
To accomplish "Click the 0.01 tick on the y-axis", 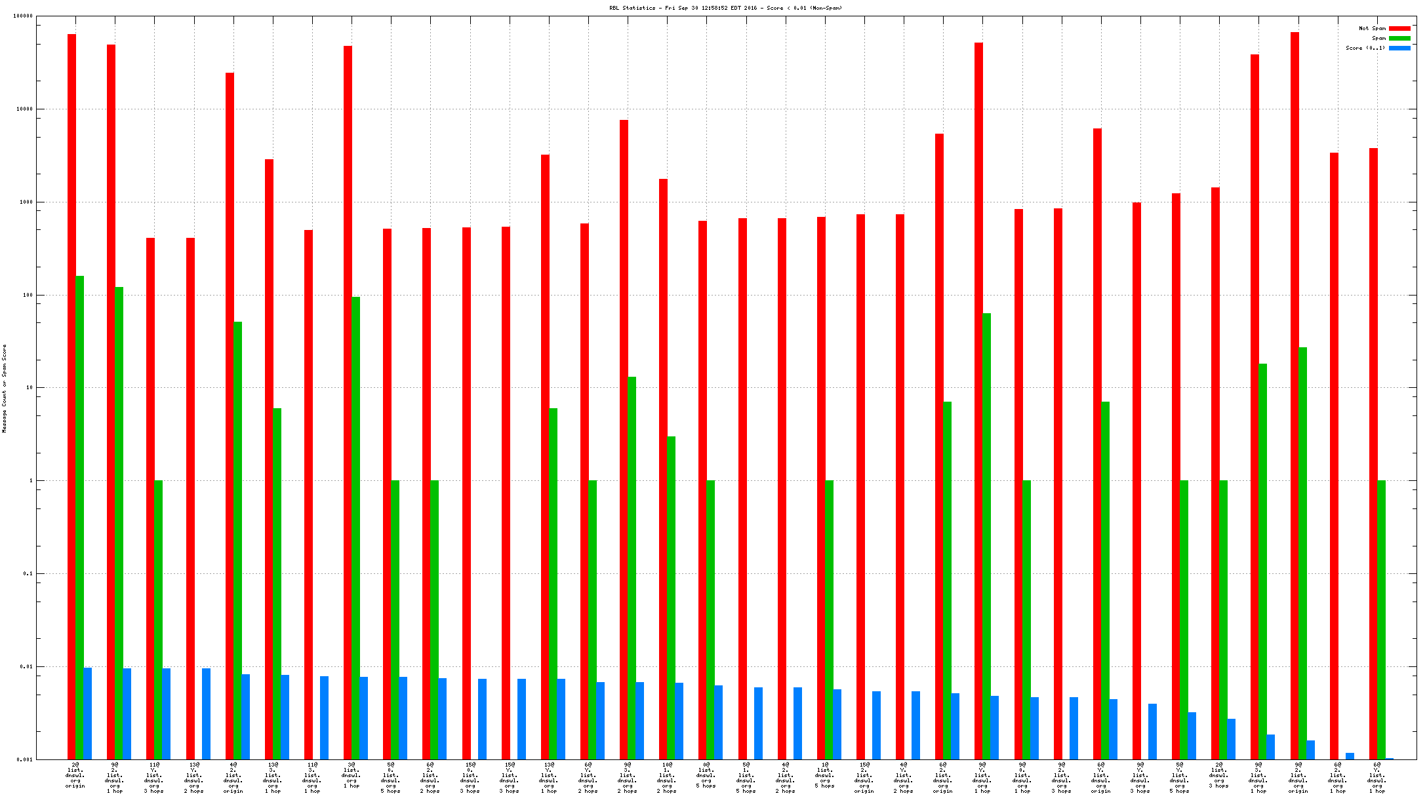I will click(x=27, y=666).
